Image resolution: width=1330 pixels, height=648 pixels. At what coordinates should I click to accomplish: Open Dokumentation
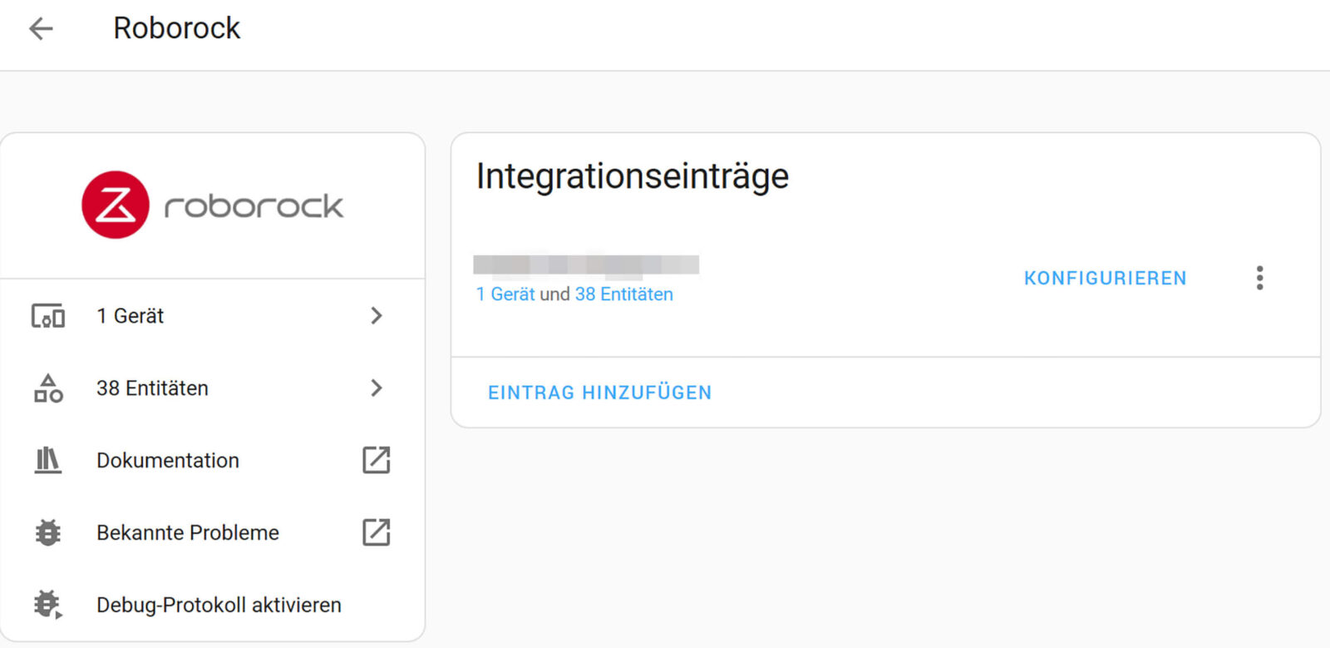coord(213,460)
